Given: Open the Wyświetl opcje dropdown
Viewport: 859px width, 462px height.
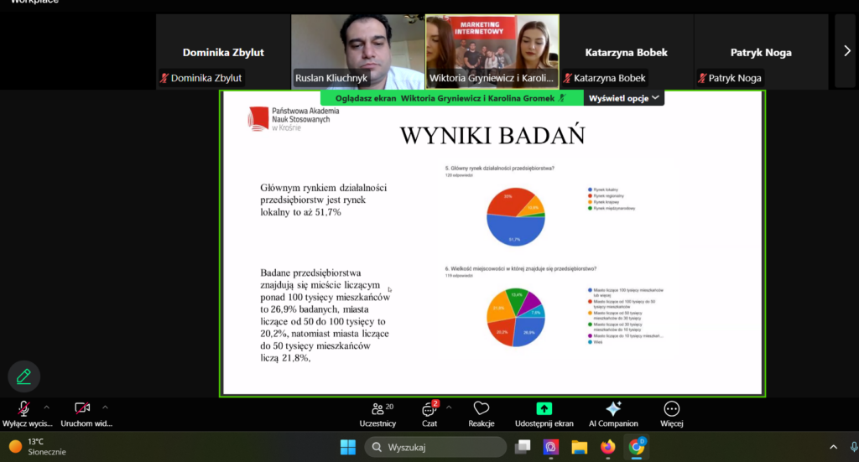Looking at the screenshot, I should click(x=625, y=98).
